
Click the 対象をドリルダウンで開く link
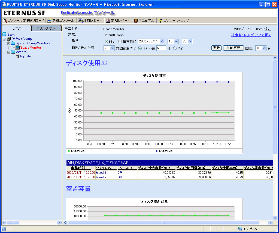point(251,35)
